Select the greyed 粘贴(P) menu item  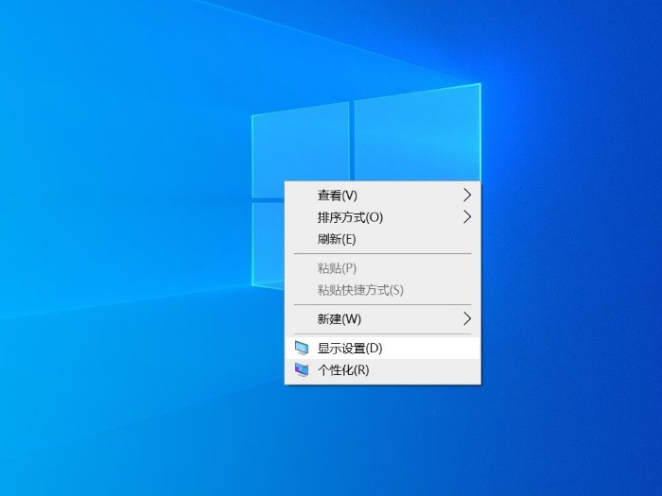(382, 268)
